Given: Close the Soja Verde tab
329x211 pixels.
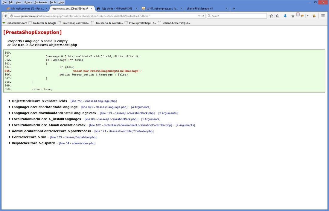Looking at the screenshot, I should (137, 9).
